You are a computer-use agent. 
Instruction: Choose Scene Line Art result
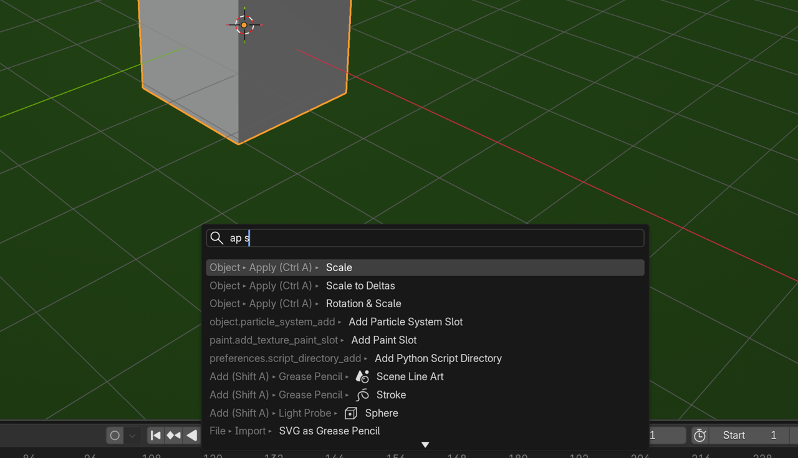click(x=425, y=376)
